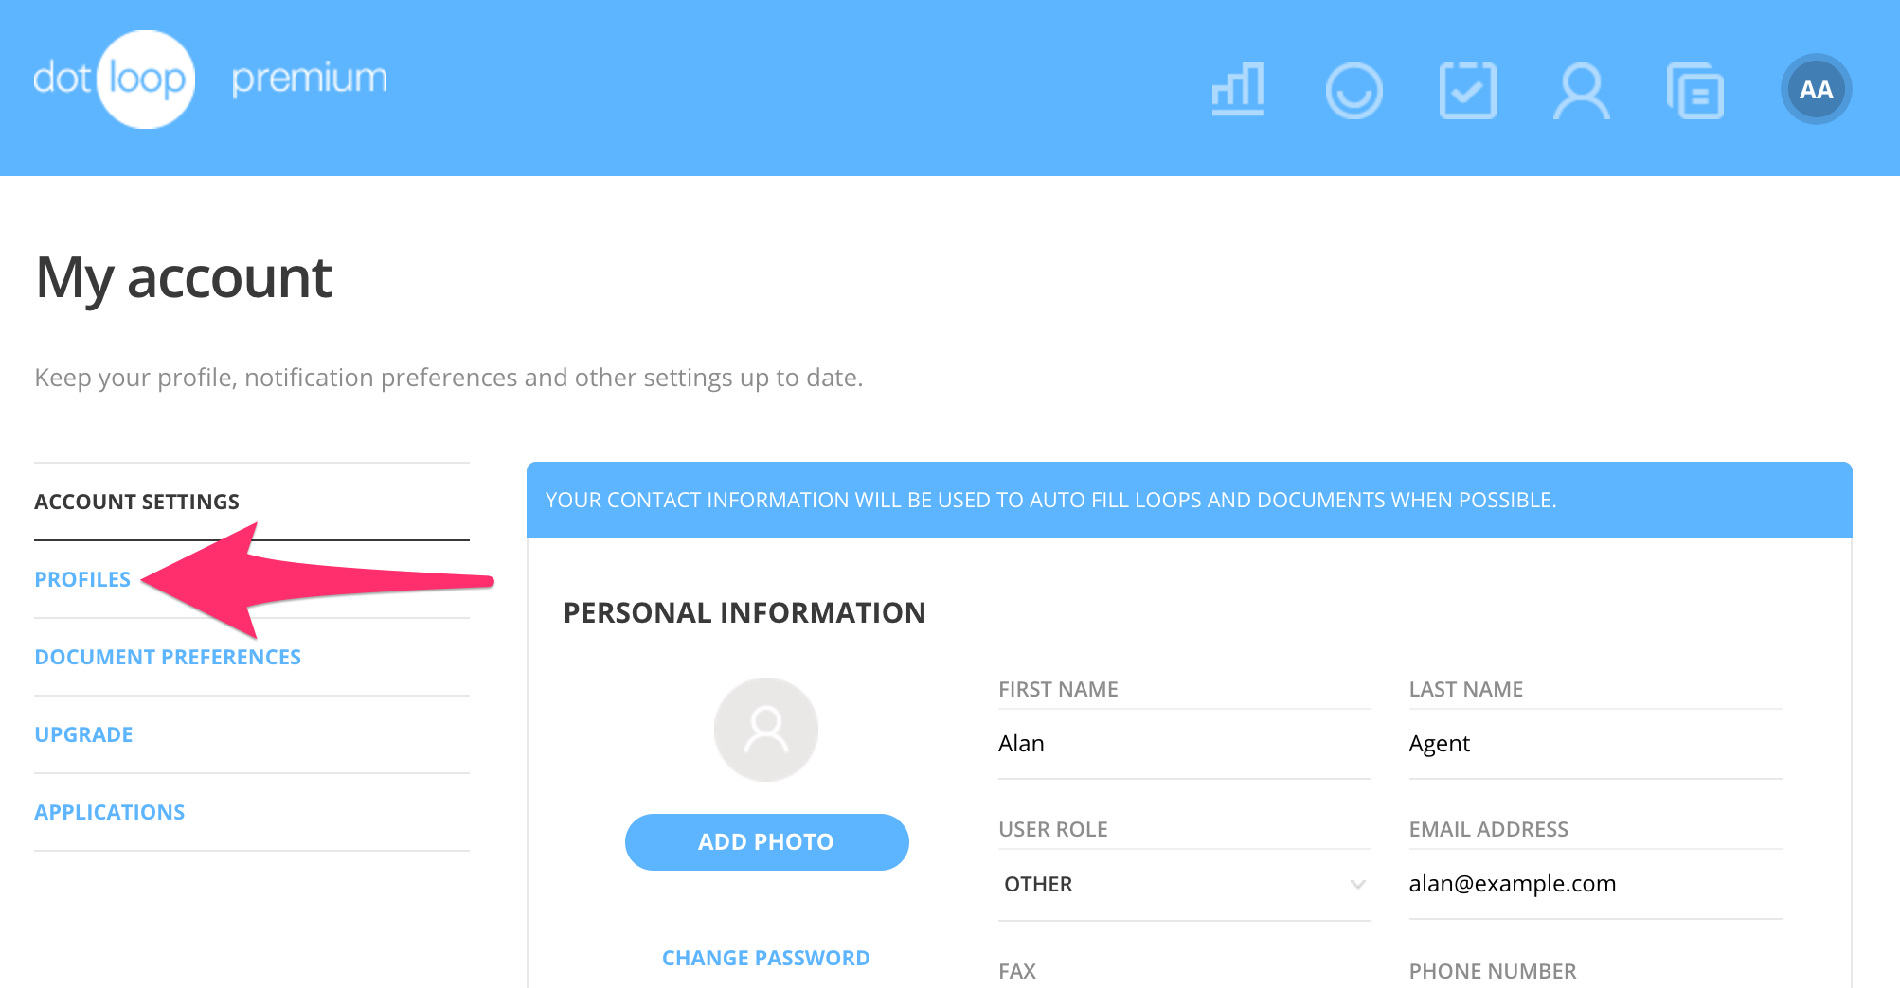Click the Email Address field
1900x988 pixels.
tap(1594, 884)
